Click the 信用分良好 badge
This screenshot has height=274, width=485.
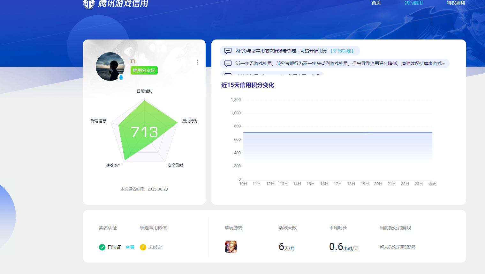[144, 70]
